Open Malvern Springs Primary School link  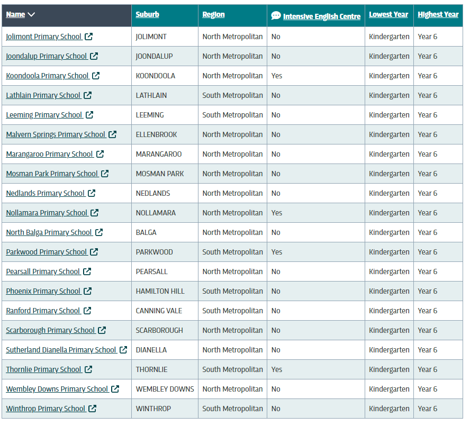click(56, 134)
